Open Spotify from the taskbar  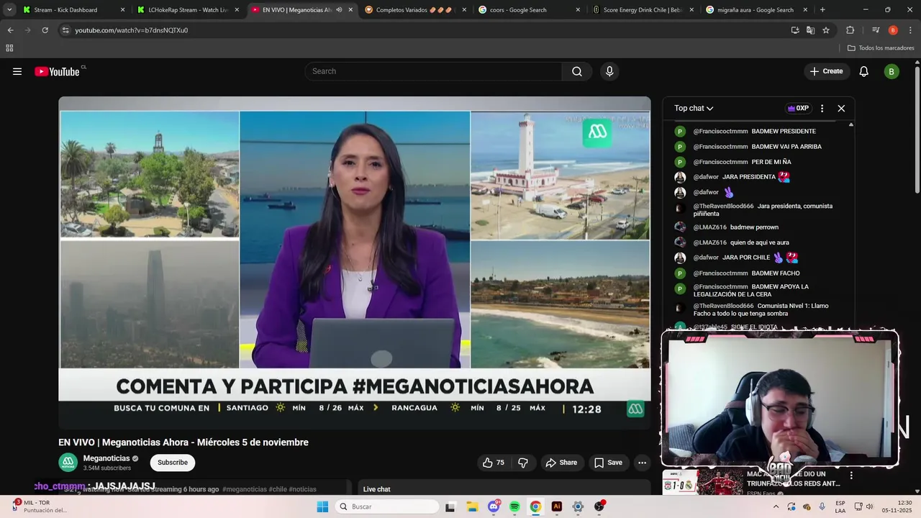514,506
